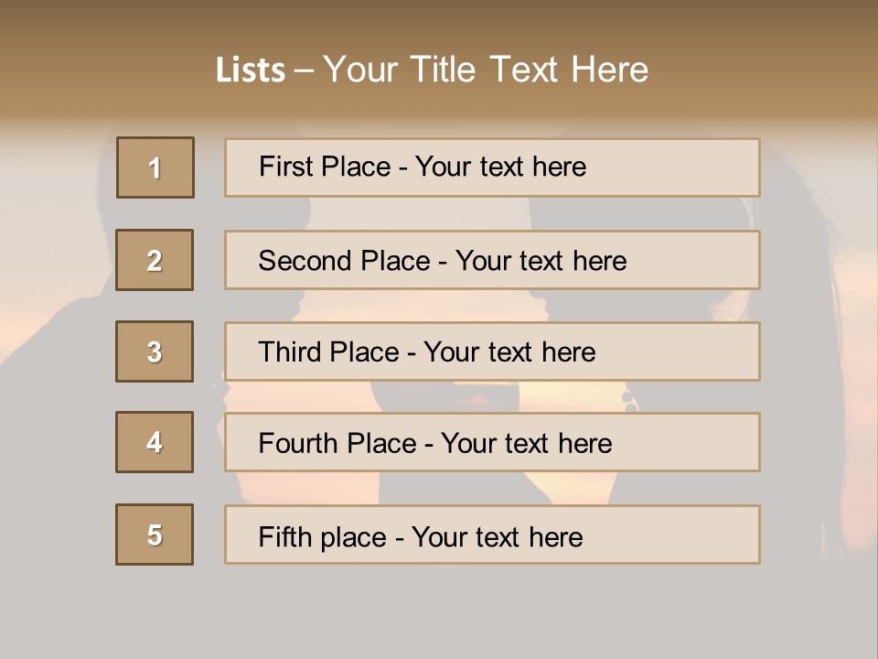Image resolution: width=878 pixels, height=659 pixels.
Task: Click 'Your text here' in the Second Place row
Action: coord(541,261)
